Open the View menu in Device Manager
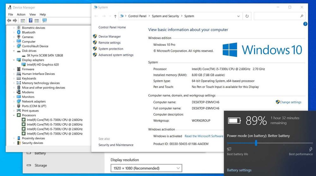The width and height of the screenshot is (316, 176). coord(33,15)
